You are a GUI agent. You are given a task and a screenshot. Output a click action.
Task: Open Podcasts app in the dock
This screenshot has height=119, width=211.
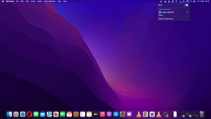109,114
